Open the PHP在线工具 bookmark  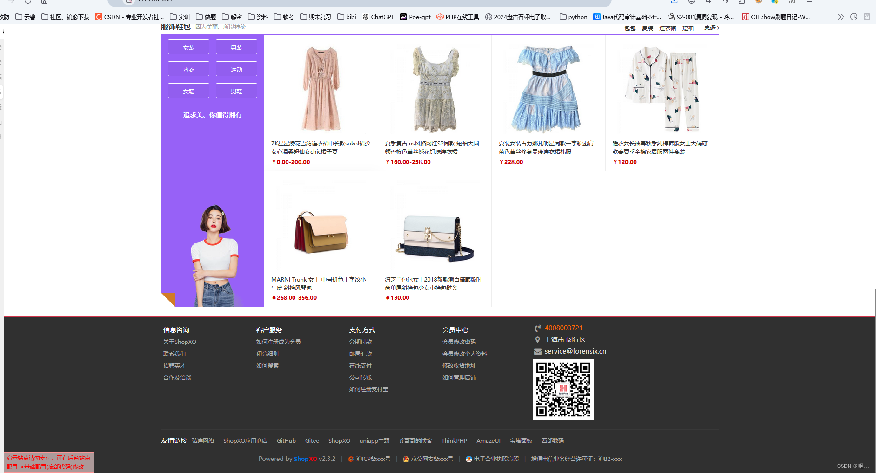click(458, 17)
